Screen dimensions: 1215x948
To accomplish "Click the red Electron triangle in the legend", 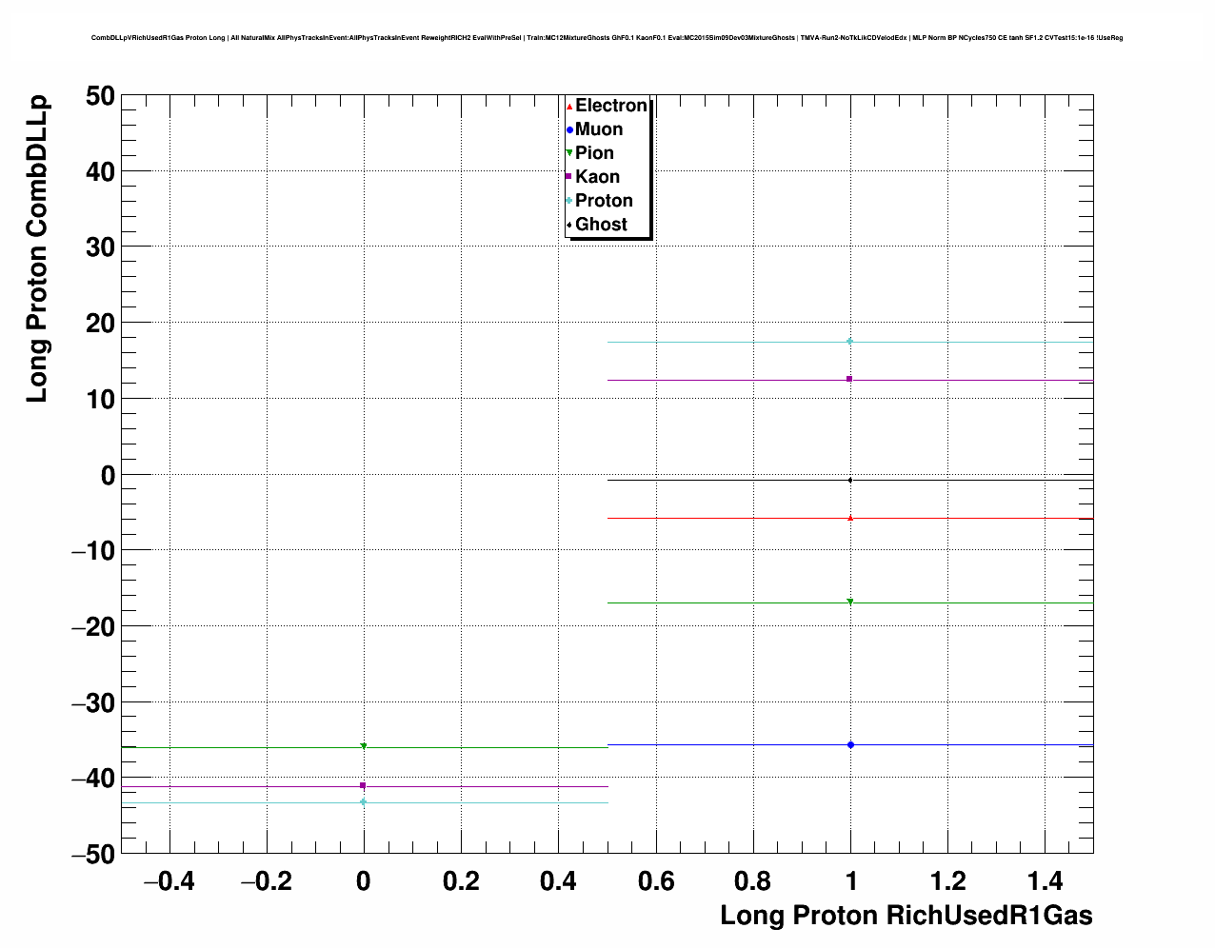I will [569, 107].
